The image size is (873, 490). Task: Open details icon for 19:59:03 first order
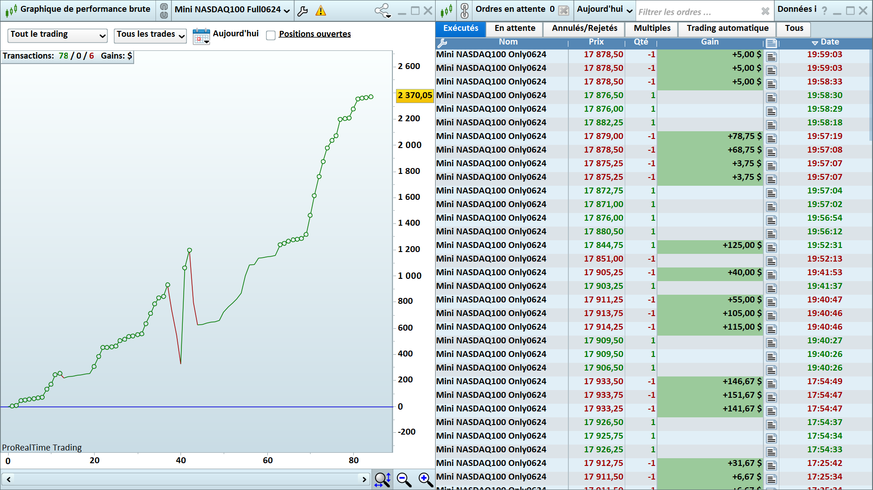click(771, 57)
